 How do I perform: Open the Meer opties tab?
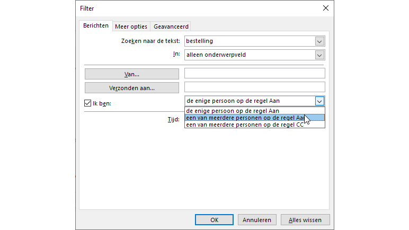tap(131, 26)
